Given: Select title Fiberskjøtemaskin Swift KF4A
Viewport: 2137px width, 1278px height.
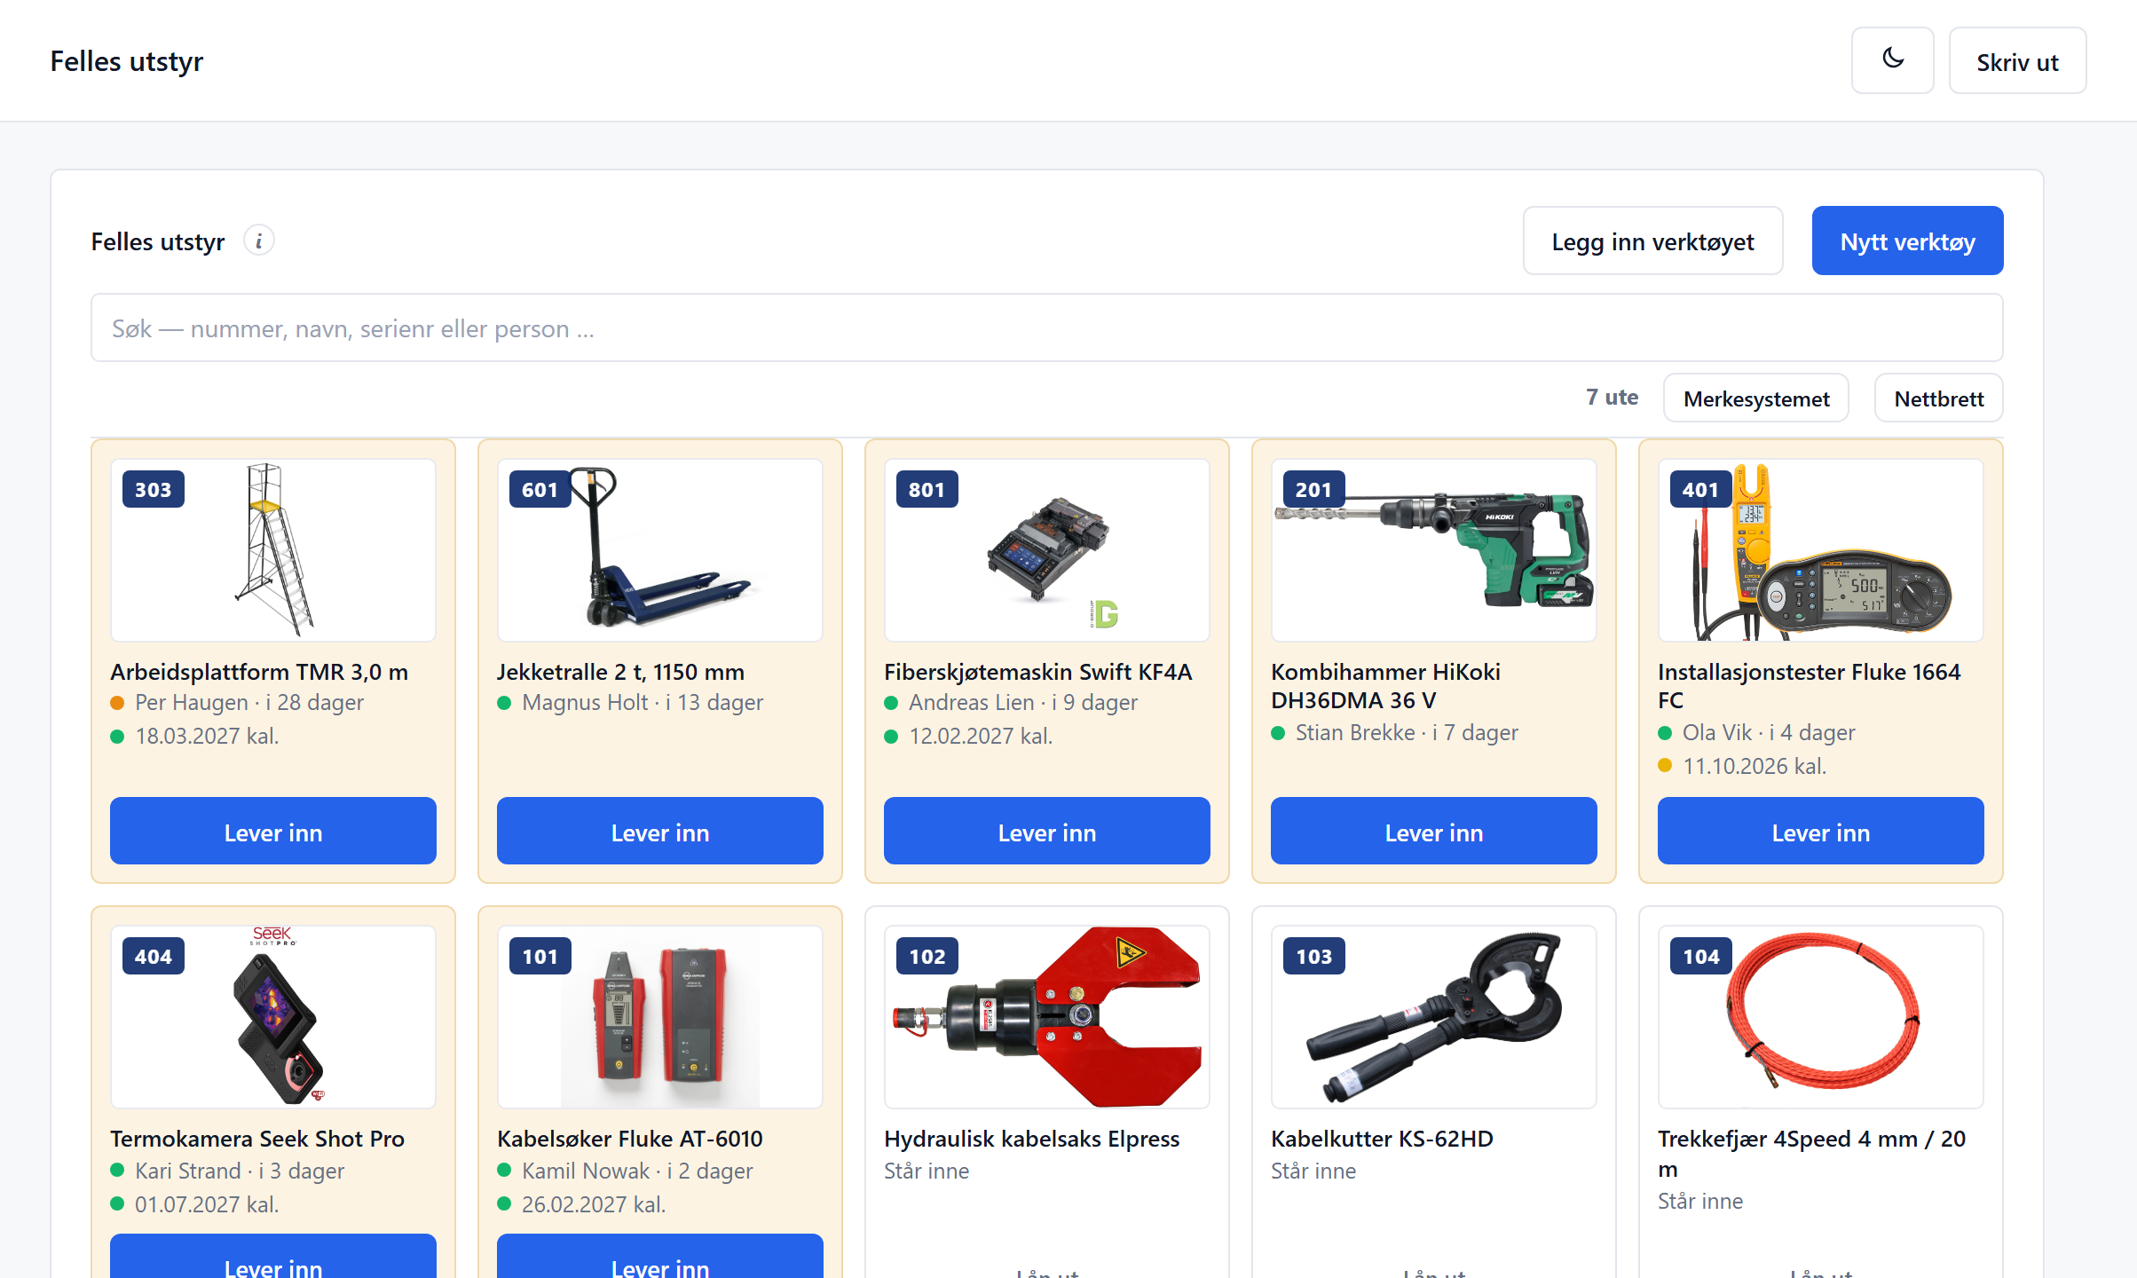Looking at the screenshot, I should [1038, 672].
